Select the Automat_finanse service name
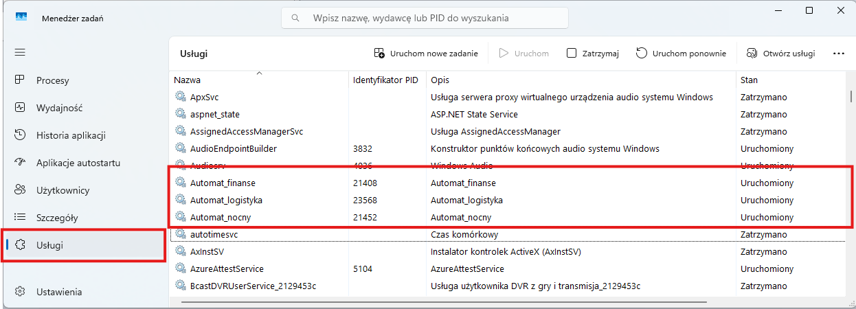This screenshot has width=856, height=309. click(x=223, y=183)
